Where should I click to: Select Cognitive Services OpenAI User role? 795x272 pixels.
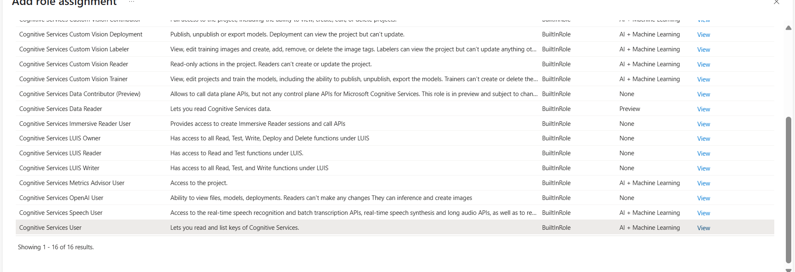[61, 198]
